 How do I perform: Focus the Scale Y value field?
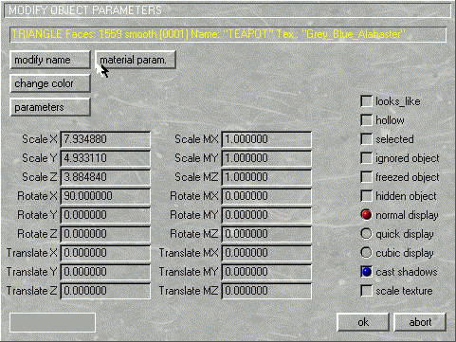[x=105, y=158]
